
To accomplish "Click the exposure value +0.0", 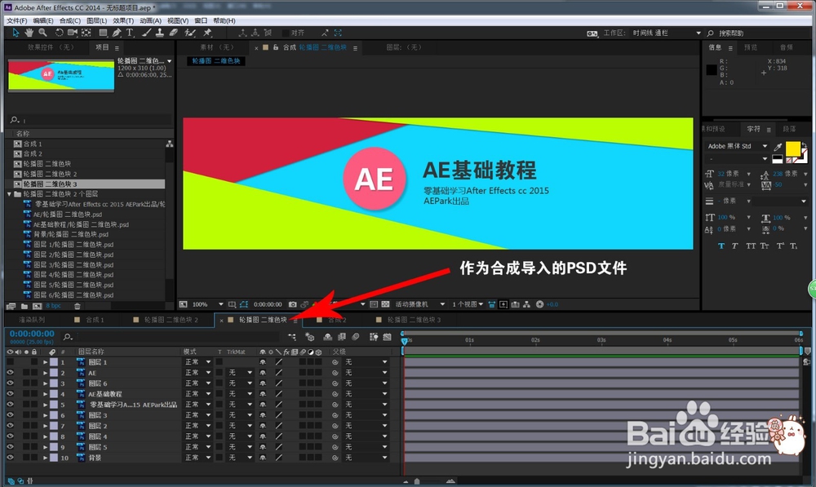I will 552,304.
